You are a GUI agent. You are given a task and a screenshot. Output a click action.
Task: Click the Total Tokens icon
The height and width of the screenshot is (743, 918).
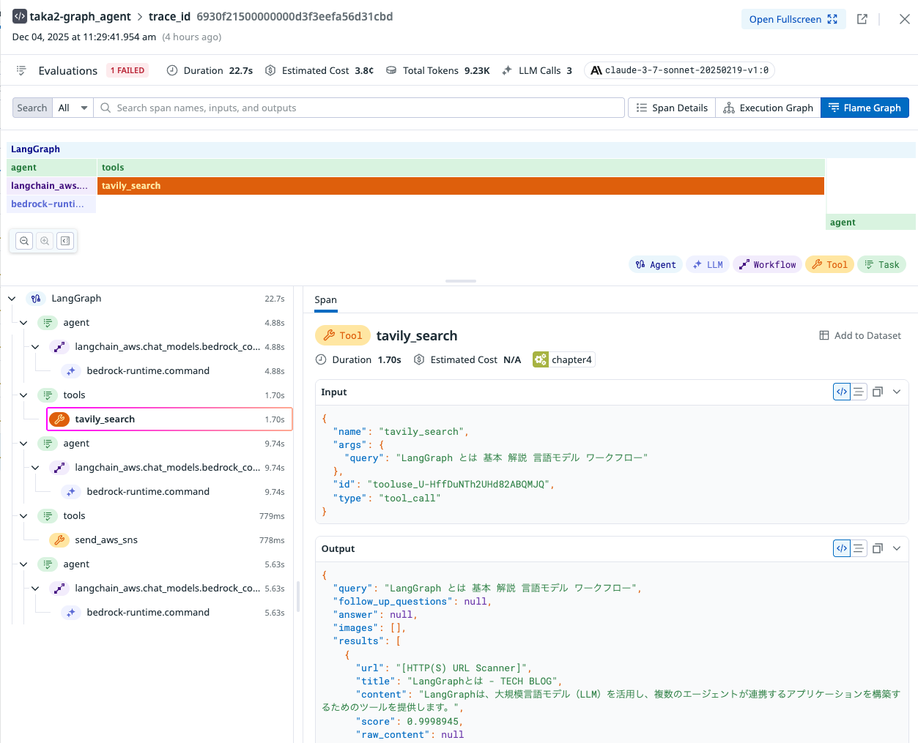click(391, 70)
